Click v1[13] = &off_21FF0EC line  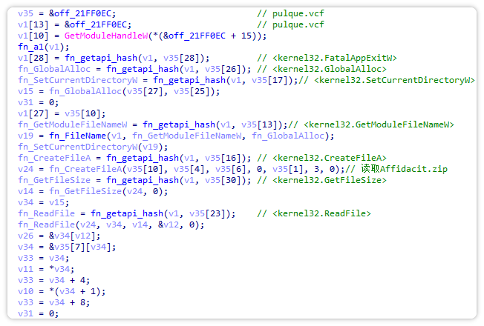[x=75, y=24]
